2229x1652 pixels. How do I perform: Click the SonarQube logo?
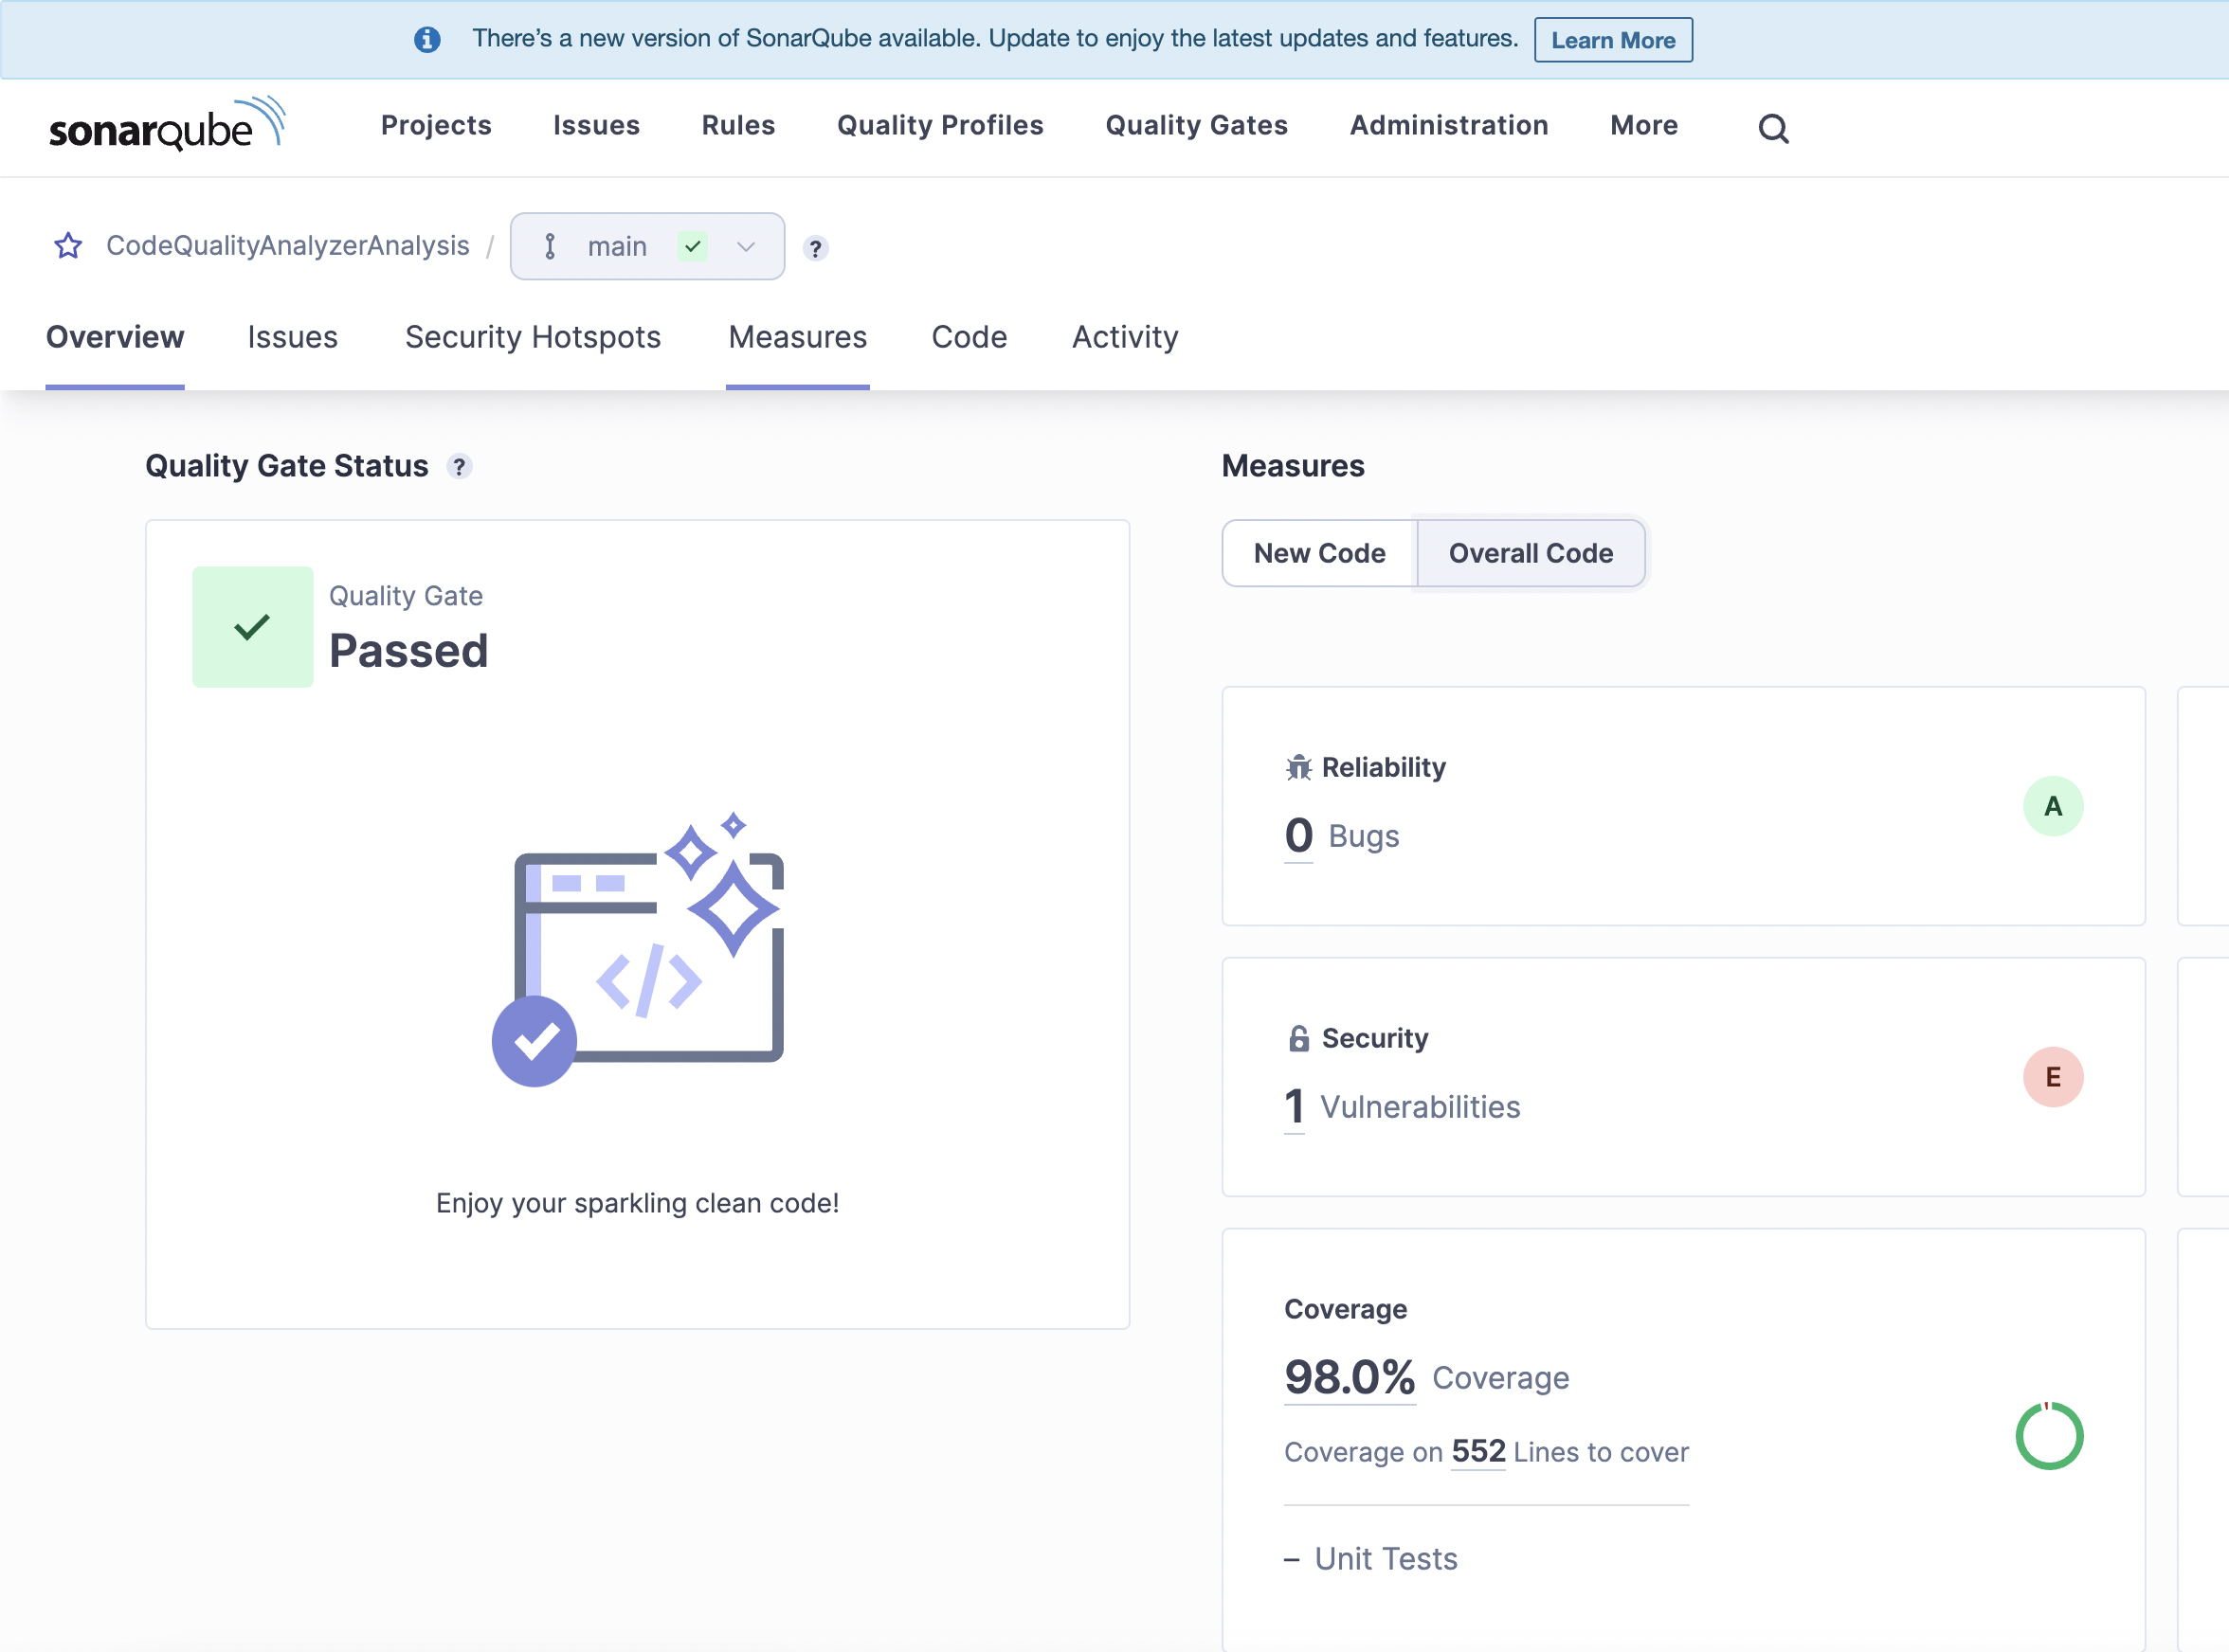[167, 125]
